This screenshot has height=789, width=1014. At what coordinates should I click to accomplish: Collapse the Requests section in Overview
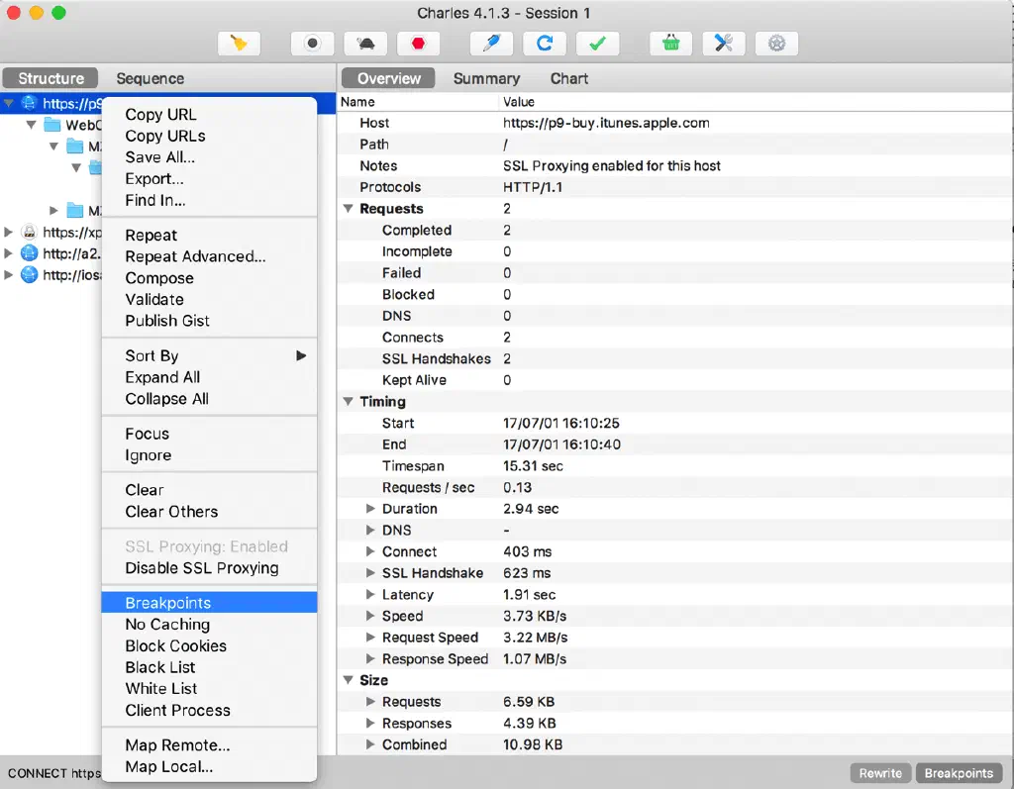point(349,209)
